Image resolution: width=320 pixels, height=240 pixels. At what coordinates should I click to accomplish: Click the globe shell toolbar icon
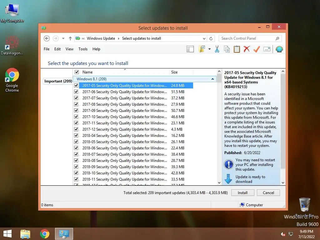279,49
